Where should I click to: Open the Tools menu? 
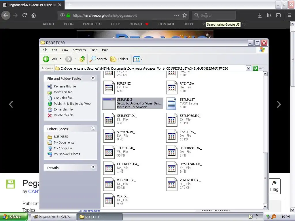[94, 50]
